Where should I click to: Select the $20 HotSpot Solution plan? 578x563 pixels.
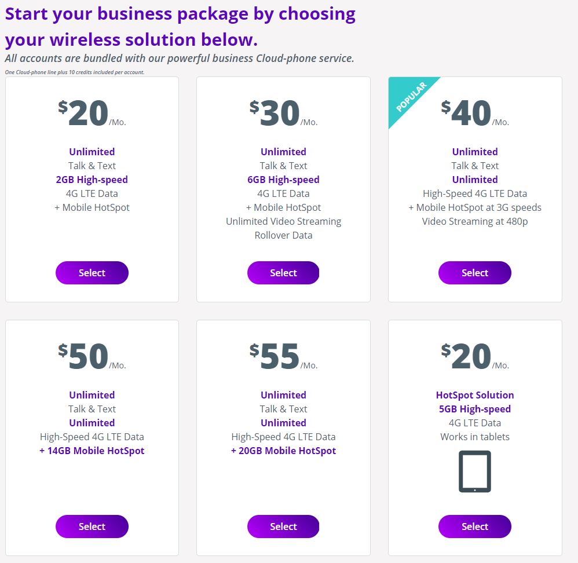coord(474,527)
